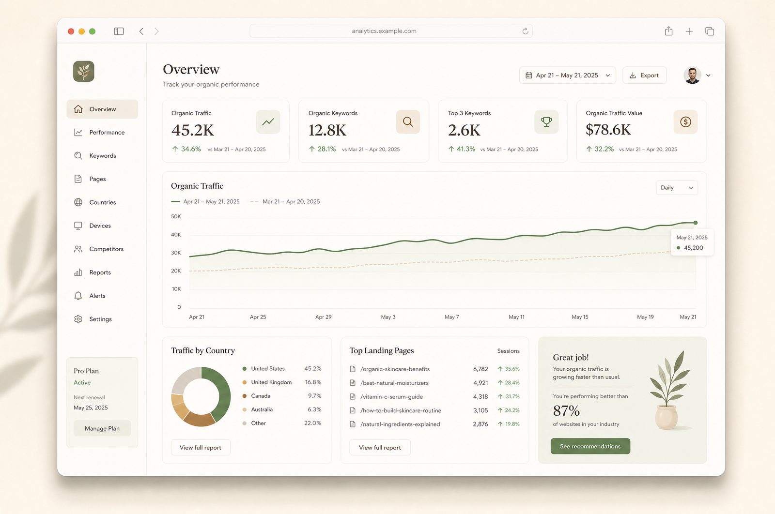Go back with the browser arrow
This screenshot has width=775, height=514.
coord(141,31)
